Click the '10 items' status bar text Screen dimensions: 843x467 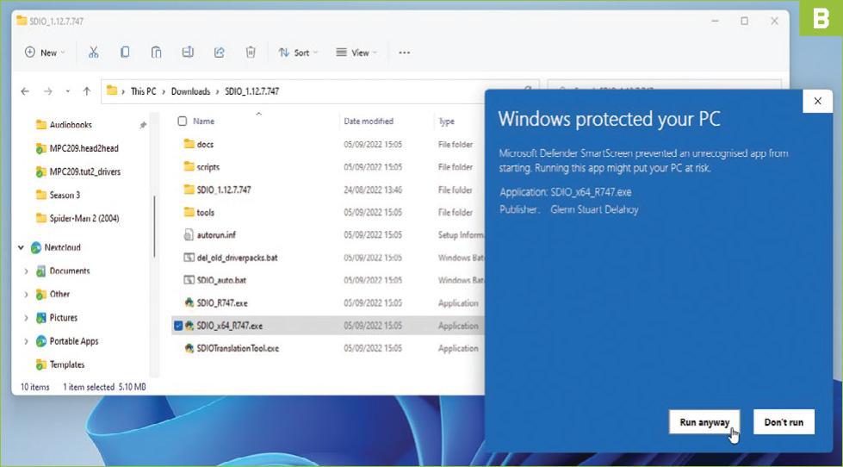(35, 387)
